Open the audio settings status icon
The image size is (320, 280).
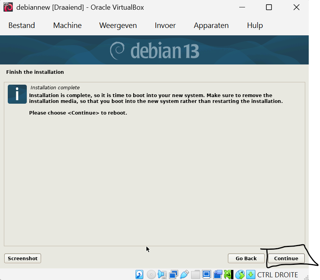tap(162, 275)
